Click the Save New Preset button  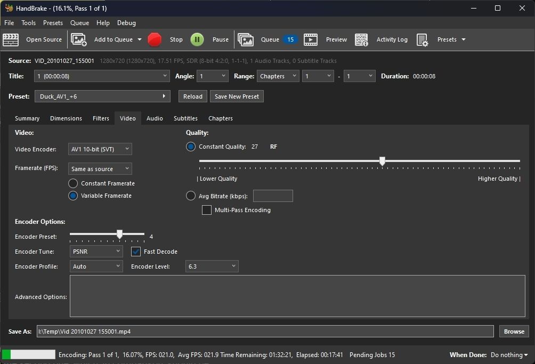(237, 96)
